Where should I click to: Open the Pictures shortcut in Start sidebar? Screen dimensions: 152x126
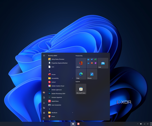click(x=44, y=108)
